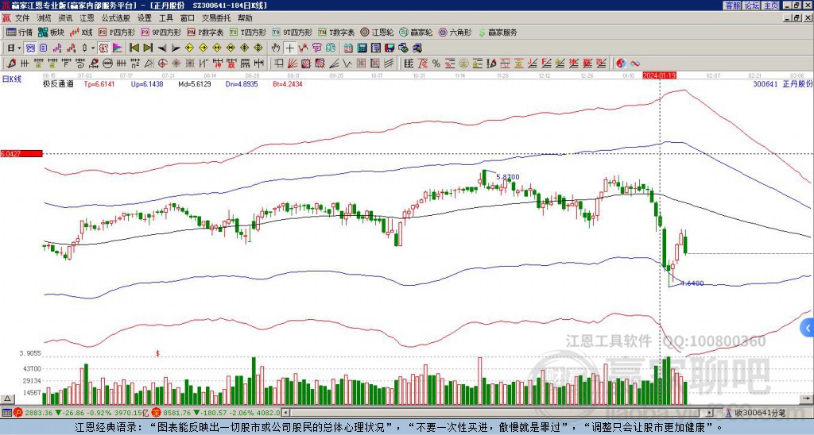Open the 板块 sector view
The width and height of the screenshot is (814, 435).
click(50, 32)
